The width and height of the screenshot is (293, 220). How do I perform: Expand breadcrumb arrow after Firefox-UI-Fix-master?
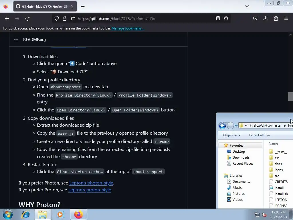tap(285, 125)
